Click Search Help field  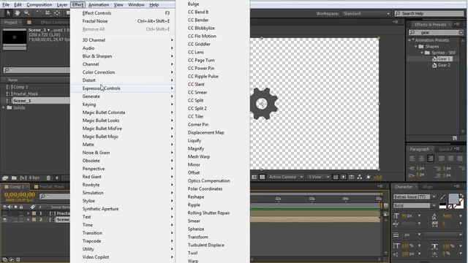tap(429, 13)
